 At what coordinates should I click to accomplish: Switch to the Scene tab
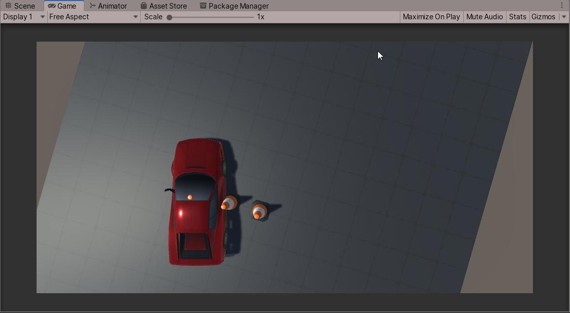pos(20,6)
